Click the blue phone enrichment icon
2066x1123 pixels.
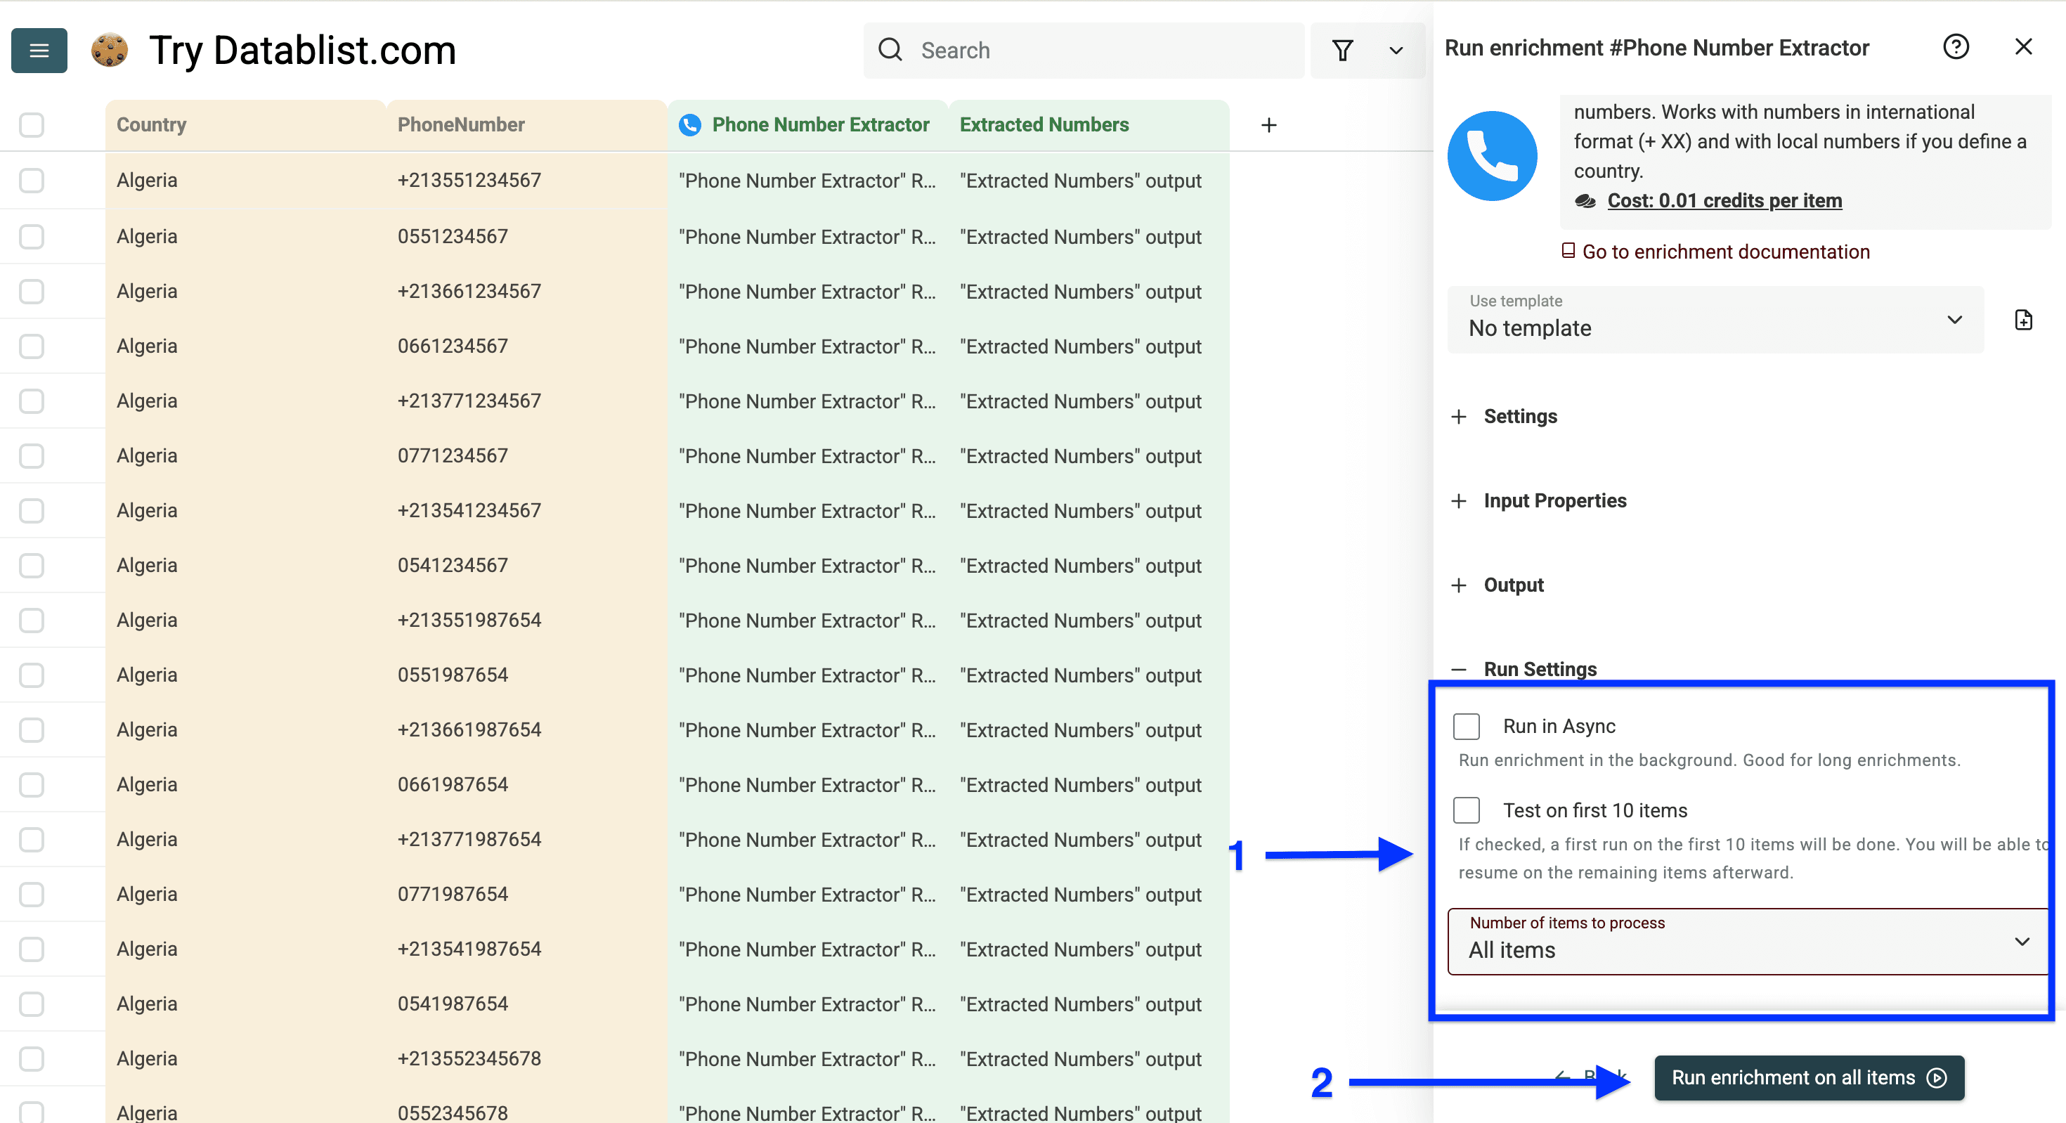[x=1492, y=155]
